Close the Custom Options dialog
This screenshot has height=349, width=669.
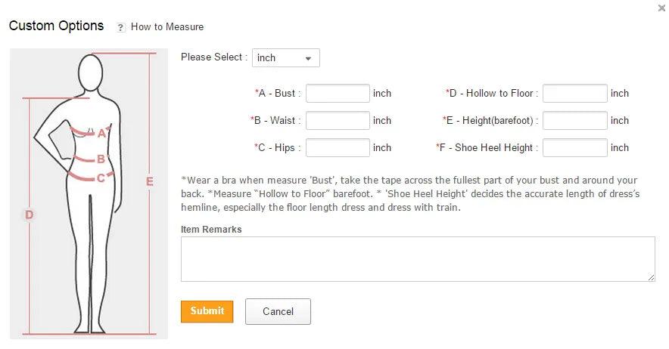tap(662, 8)
